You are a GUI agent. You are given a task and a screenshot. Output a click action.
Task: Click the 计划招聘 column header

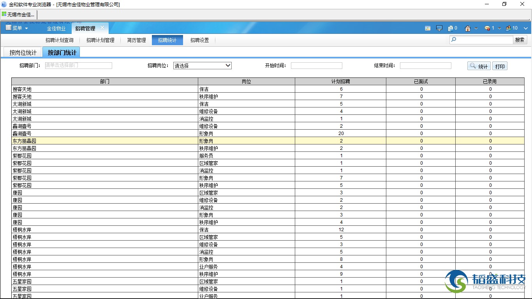(x=340, y=81)
